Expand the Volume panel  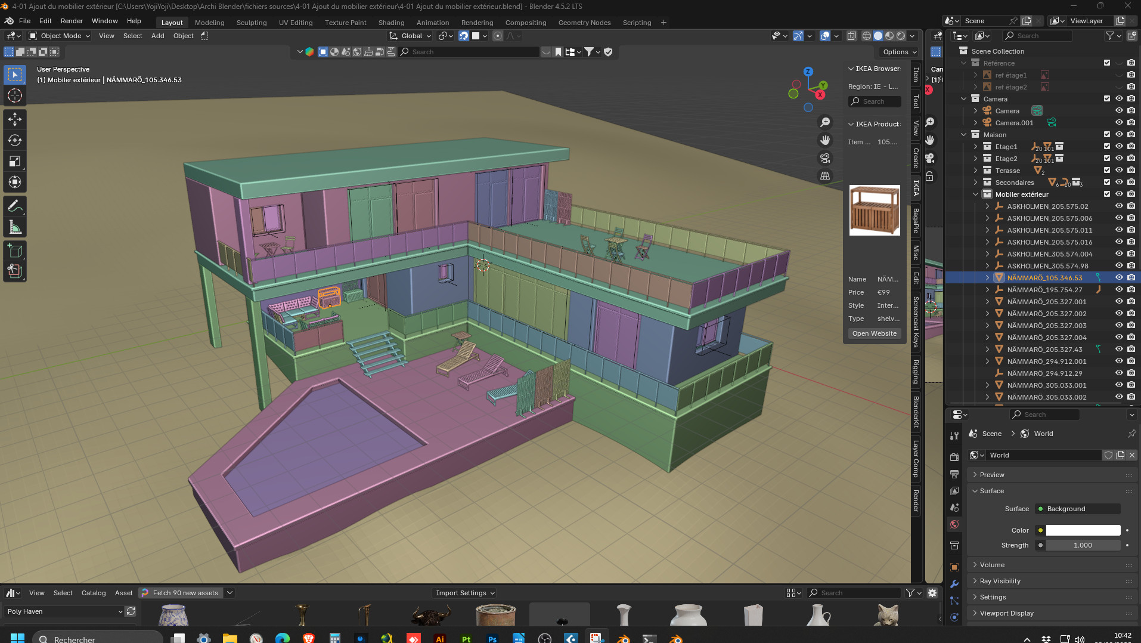(992, 565)
